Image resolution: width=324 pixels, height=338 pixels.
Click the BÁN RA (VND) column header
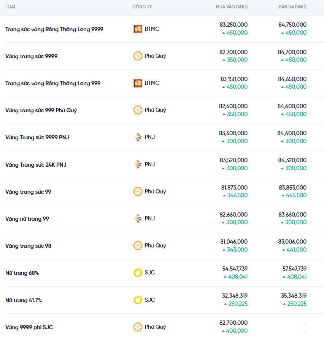[x=292, y=7]
